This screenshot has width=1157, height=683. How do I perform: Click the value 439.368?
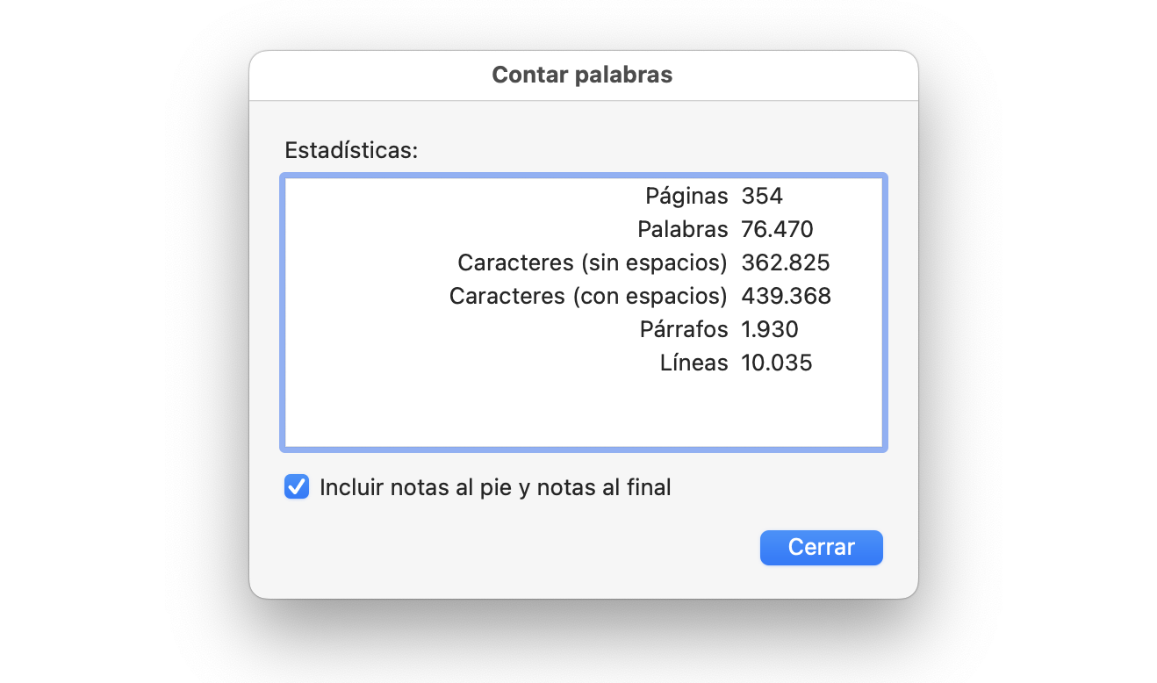786,296
